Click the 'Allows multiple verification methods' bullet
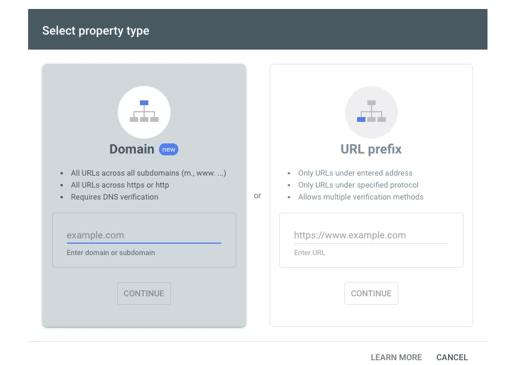 [361, 197]
